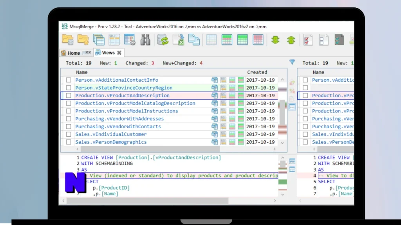Image resolution: width=401 pixels, height=225 pixels.
Task: Click SQL code pane scroll up arrow
Action: [283, 158]
